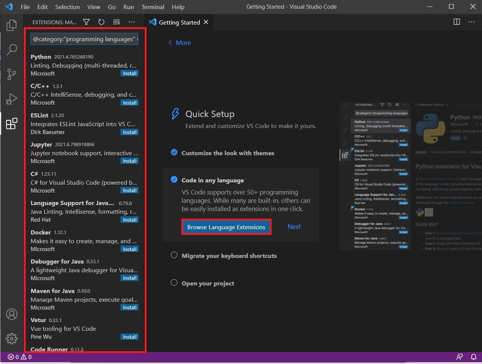This screenshot has width=482, height=364.
Task: Open the View menu
Action: pyautogui.click(x=94, y=7)
